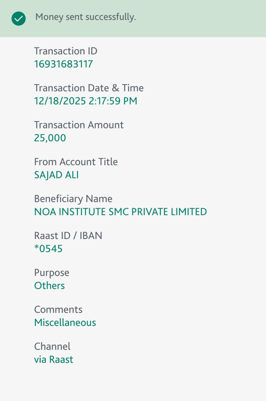Select NOA INSTITUTE SMC PRIVATE LIMITED text

pyautogui.click(x=120, y=212)
